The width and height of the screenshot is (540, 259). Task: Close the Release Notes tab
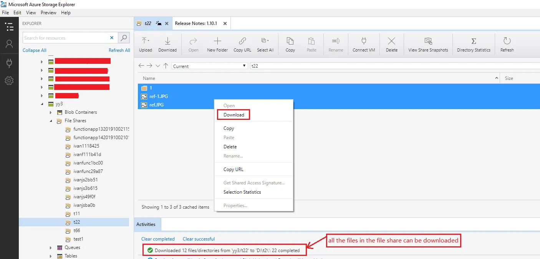[x=225, y=23]
